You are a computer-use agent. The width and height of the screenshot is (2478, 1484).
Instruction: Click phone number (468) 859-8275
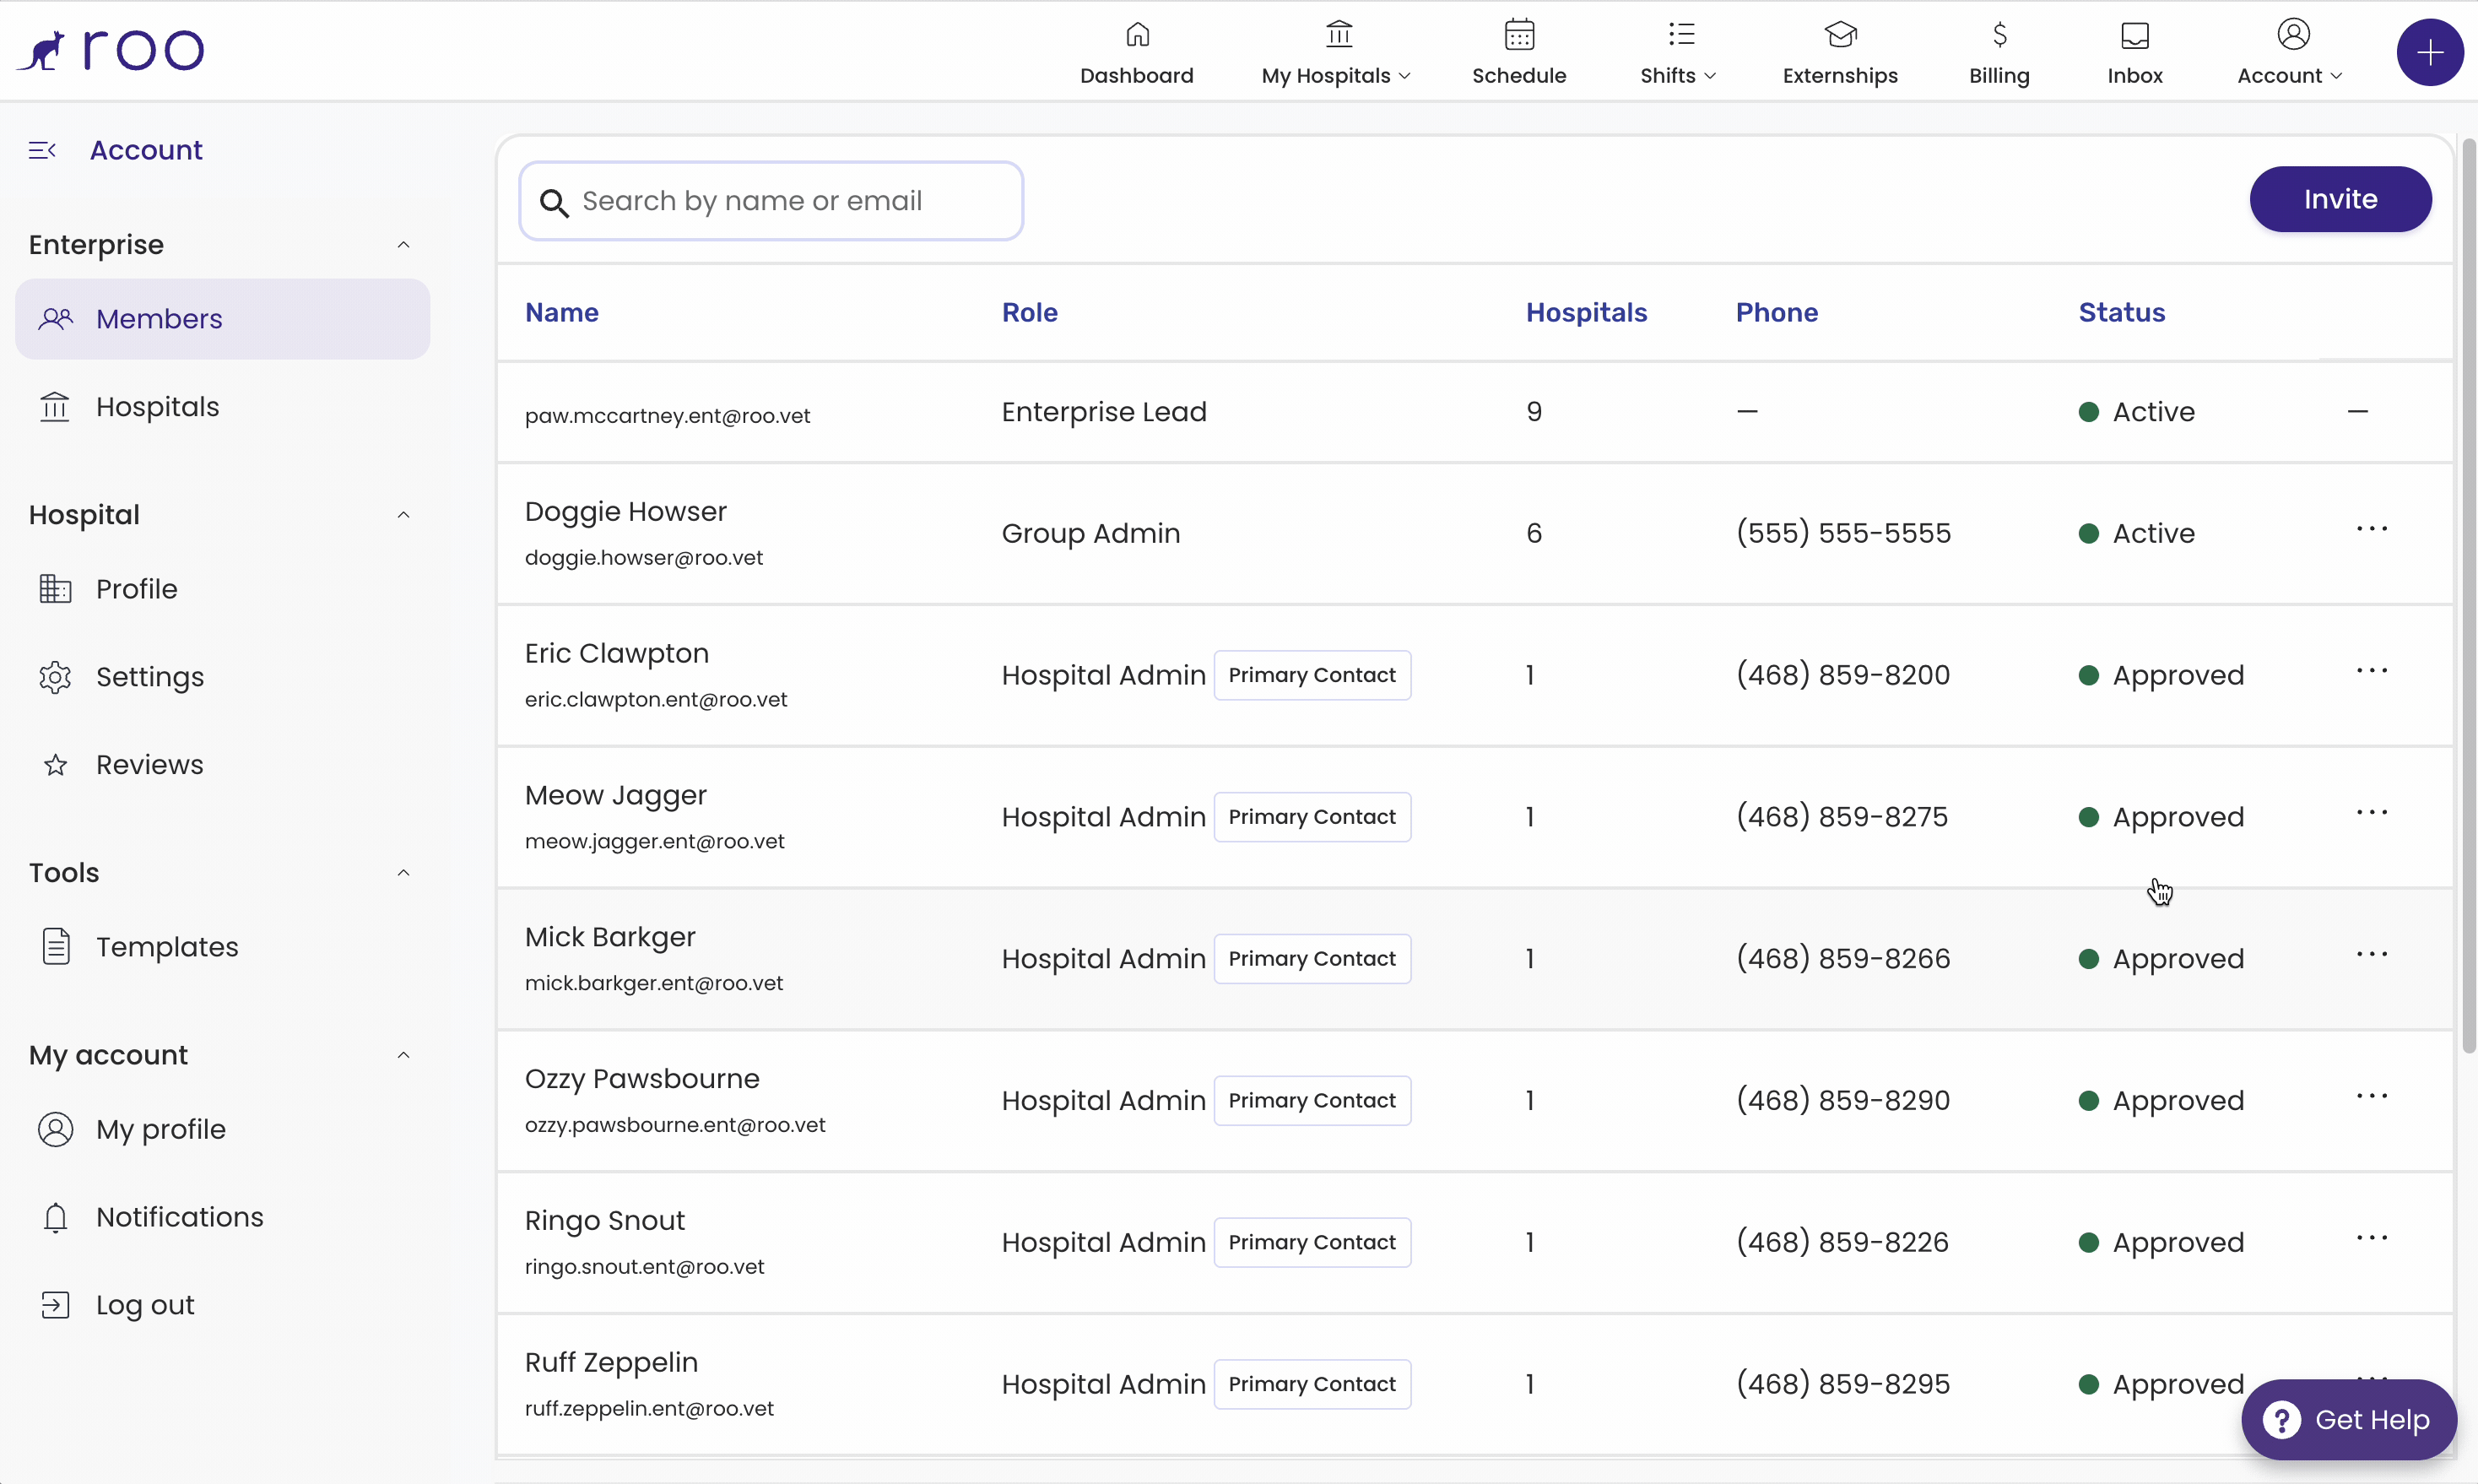click(1842, 817)
